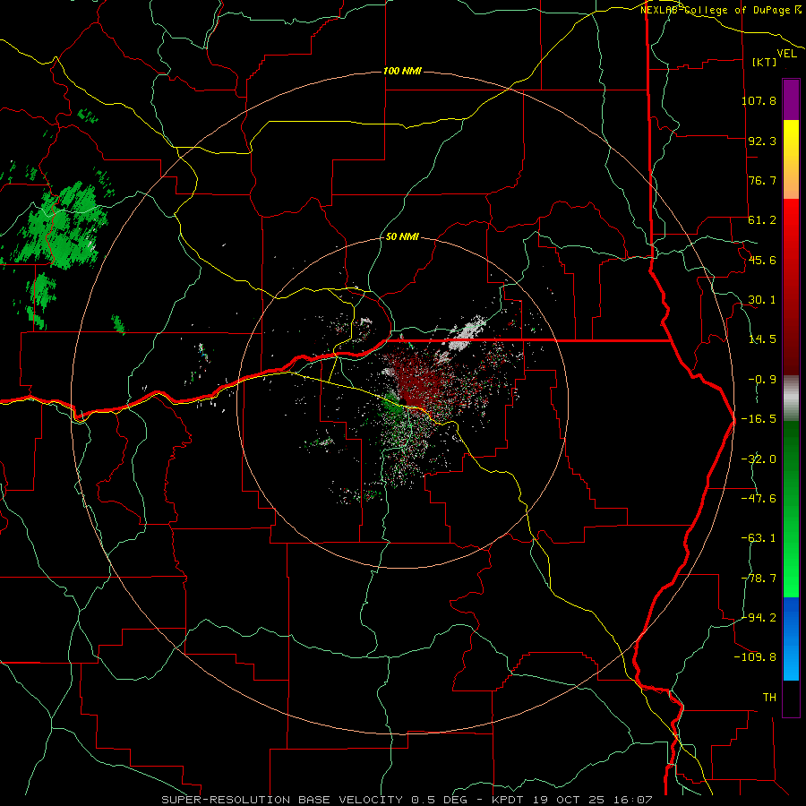Click the white-gray echo streak northeast of radar

click(x=467, y=333)
